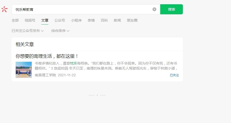The height and width of the screenshot is (123, 231).
Task: Click the WeChat Search logo icon
Action: 5,9
